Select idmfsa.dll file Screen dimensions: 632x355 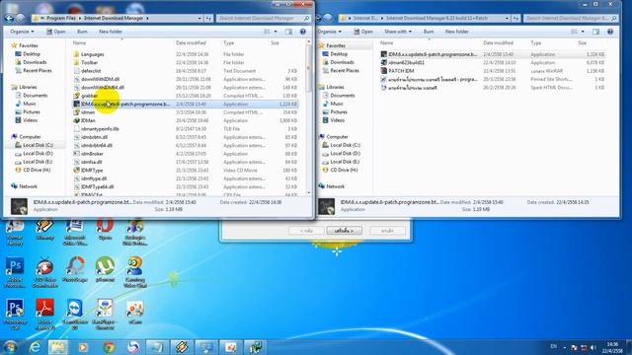pos(91,162)
